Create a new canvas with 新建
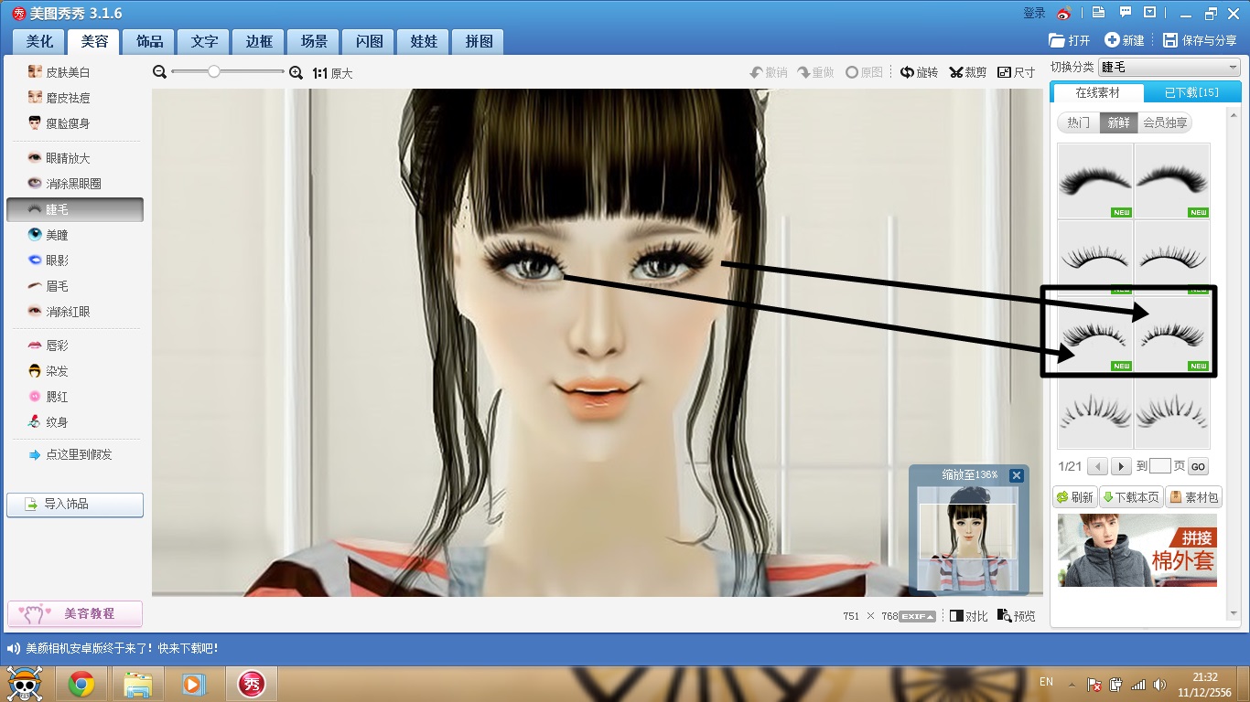Image resolution: width=1250 pixels, height=702 pixels. click(1125, 40)
